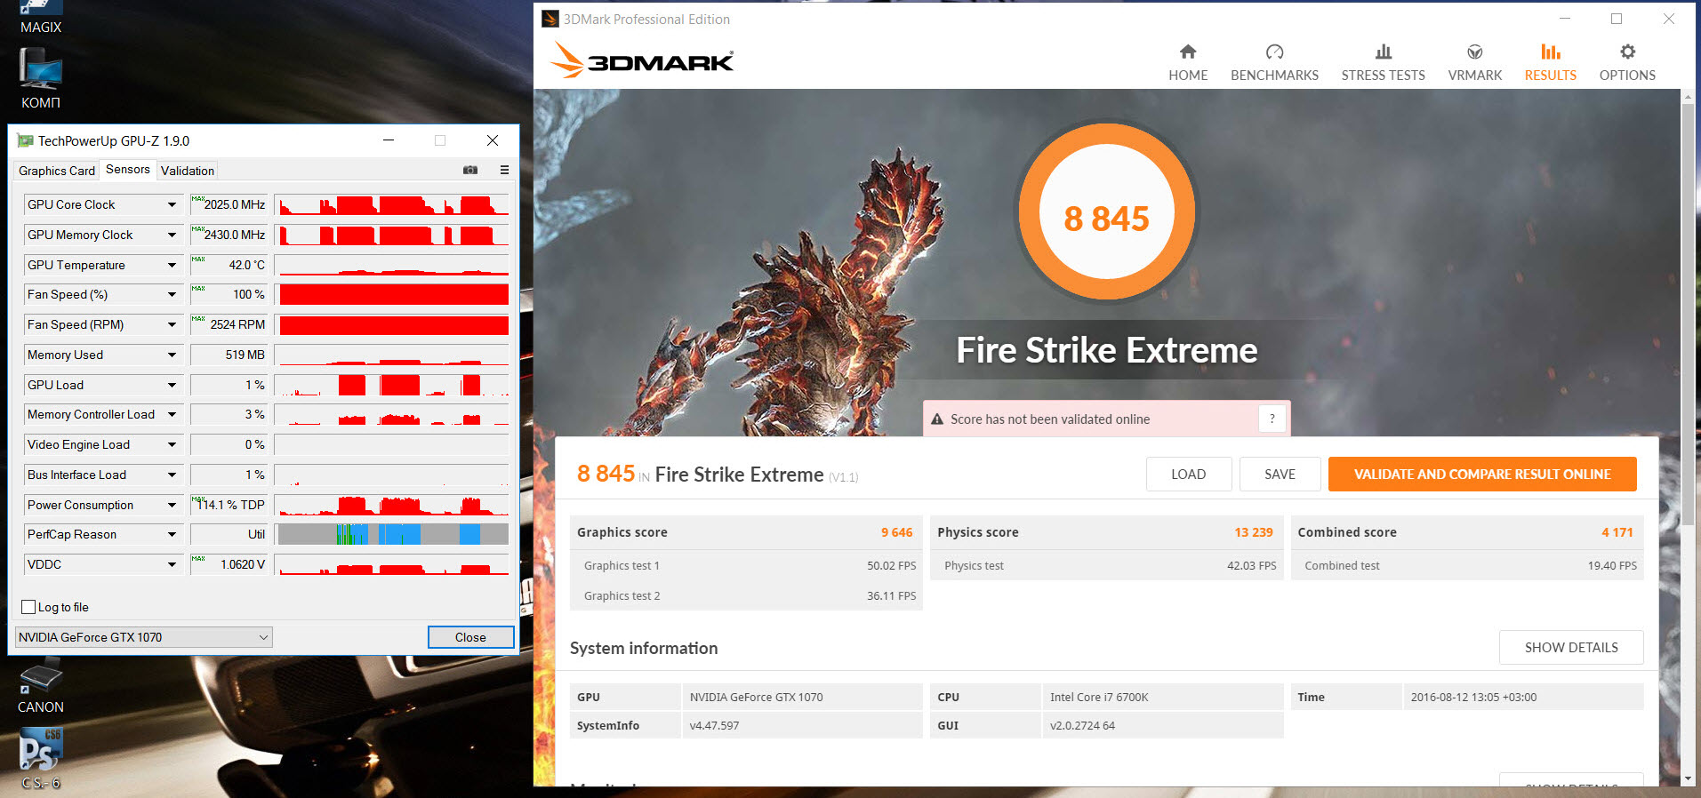Expand the GPU Load sensor dropdown

pos(172,386)
